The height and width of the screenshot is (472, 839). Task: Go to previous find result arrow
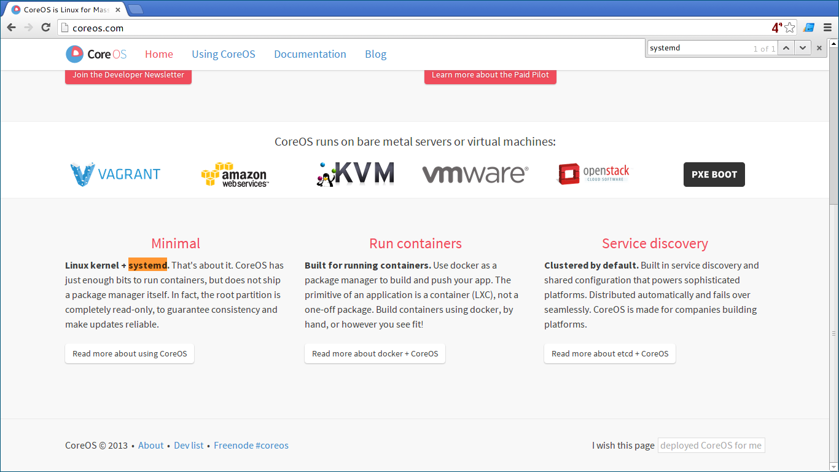[786, 48]
